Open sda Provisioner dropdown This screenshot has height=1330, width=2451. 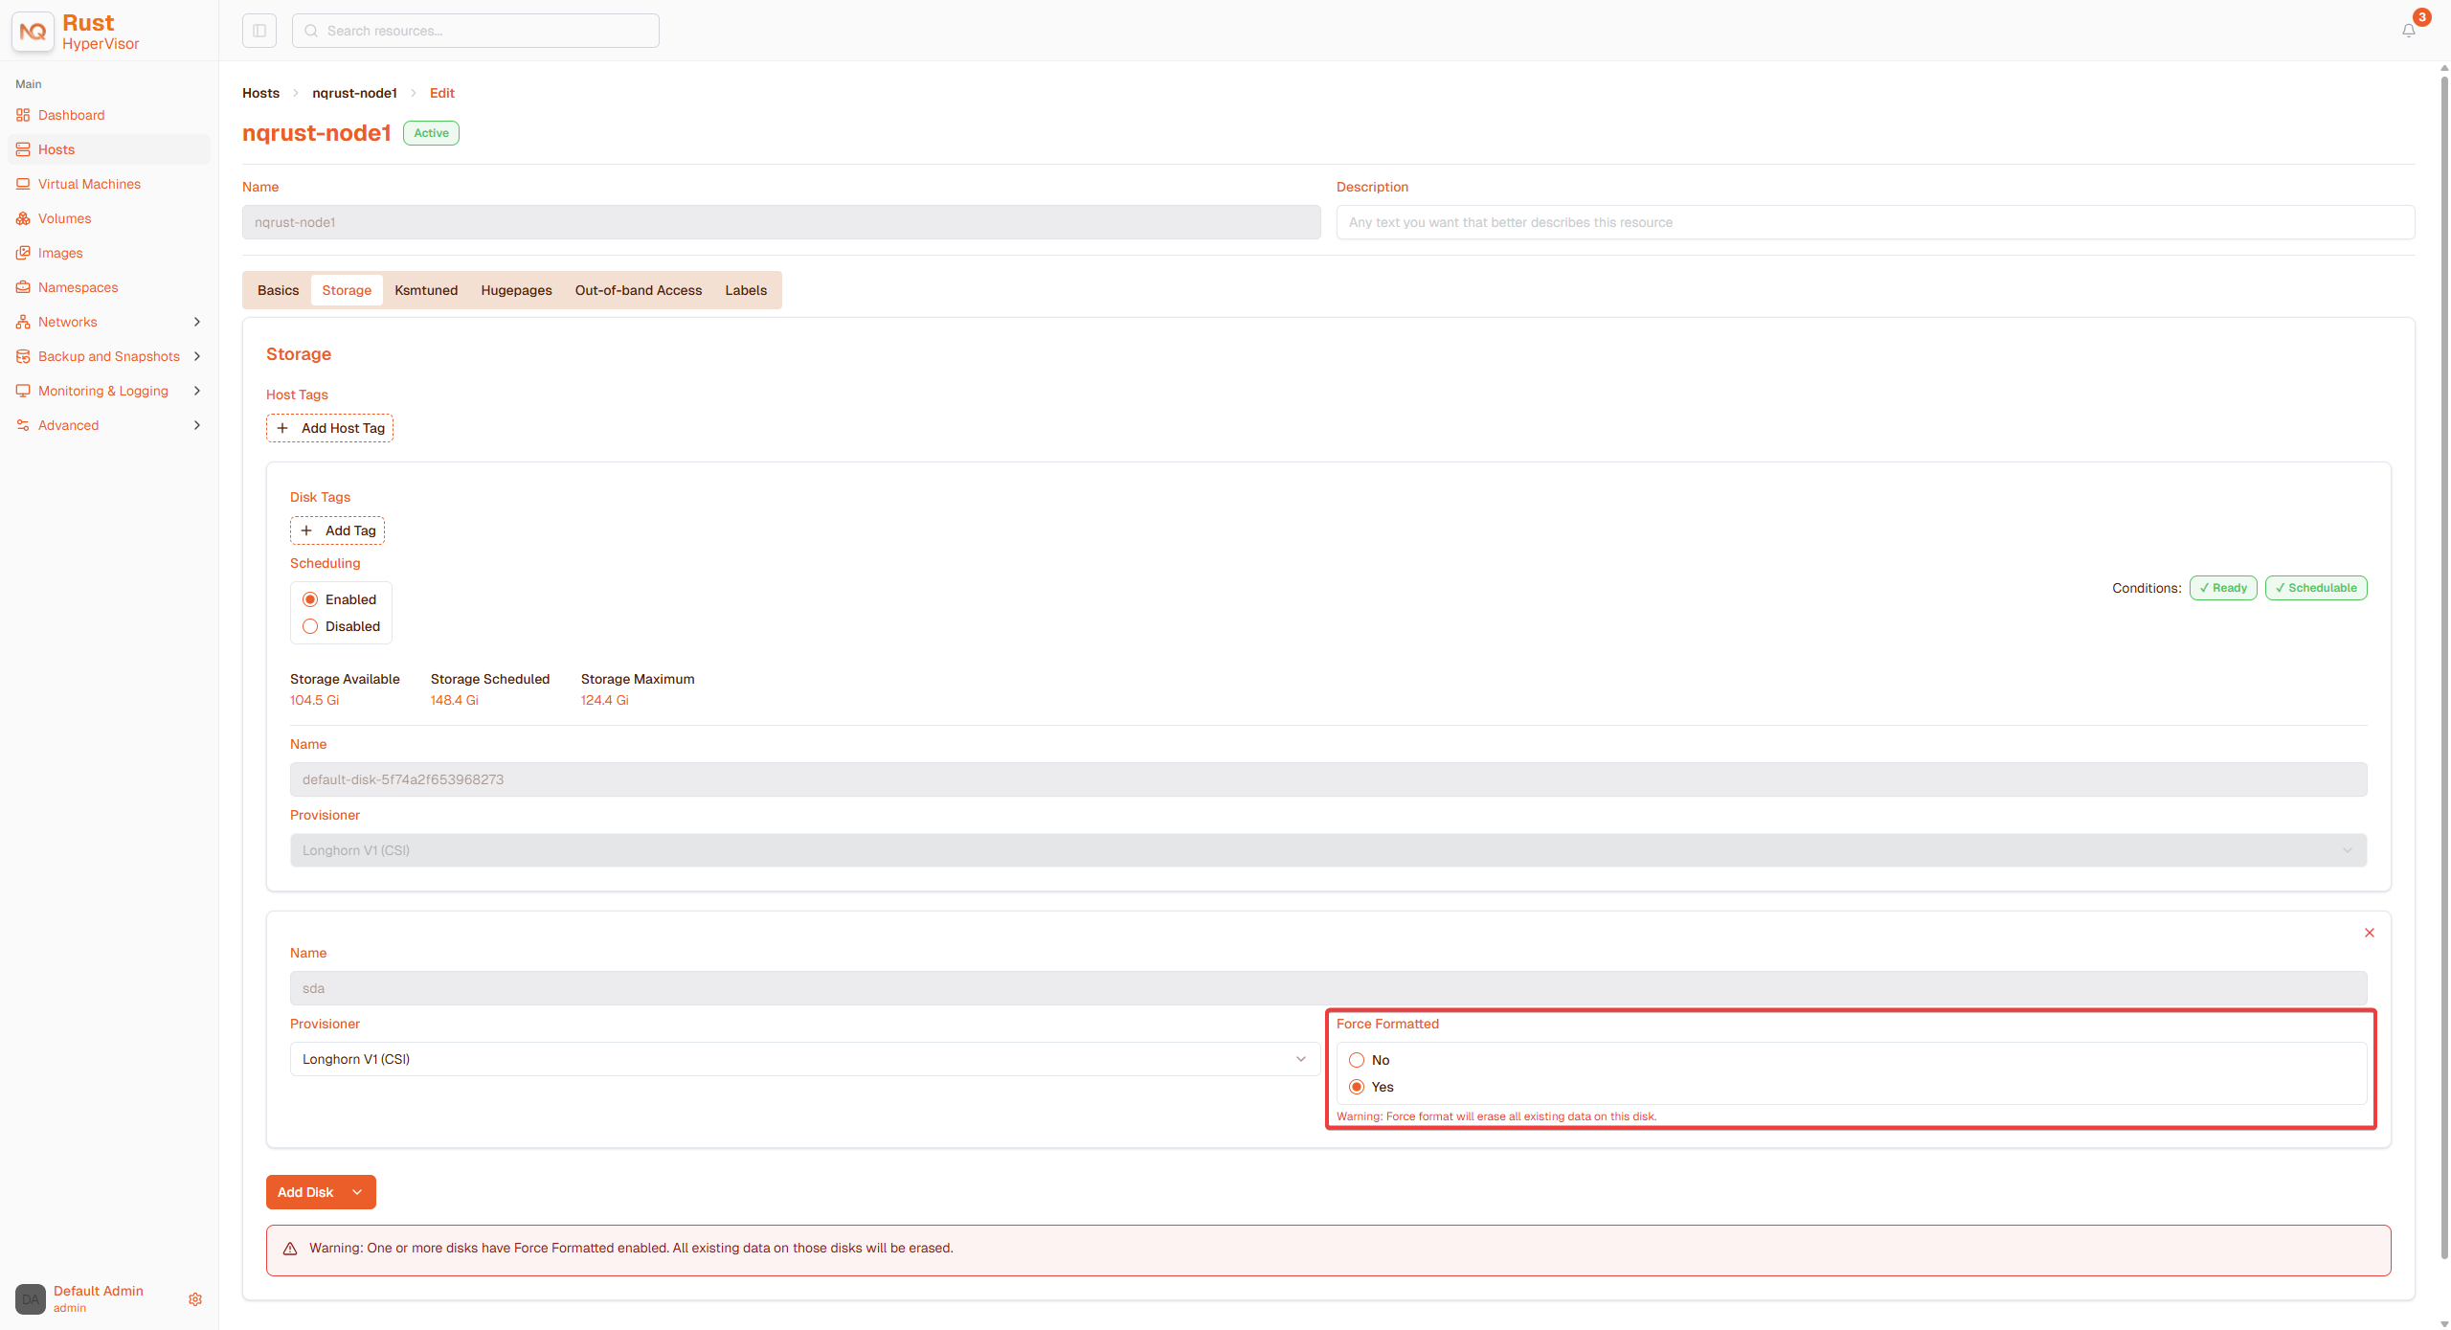coord(805,1059)
